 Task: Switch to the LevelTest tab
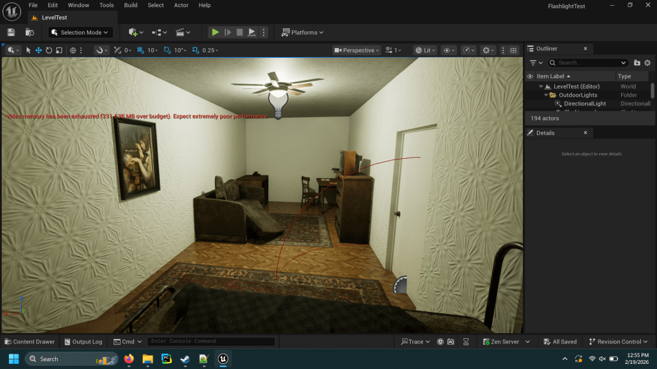pos(54,17)
